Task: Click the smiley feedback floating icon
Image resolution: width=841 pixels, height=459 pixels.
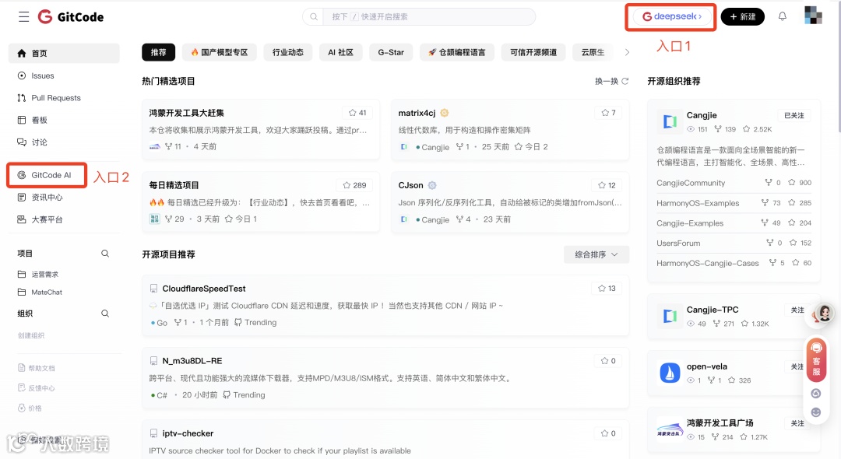Action: click(816, 412)
